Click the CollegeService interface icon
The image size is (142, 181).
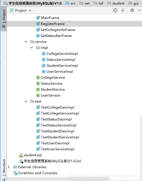(38, 78)
